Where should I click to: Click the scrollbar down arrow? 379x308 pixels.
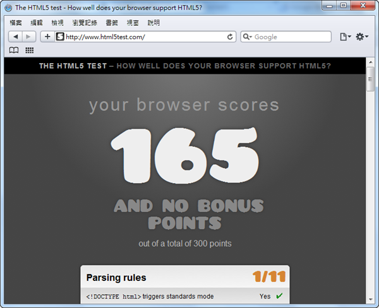(371, 300)
